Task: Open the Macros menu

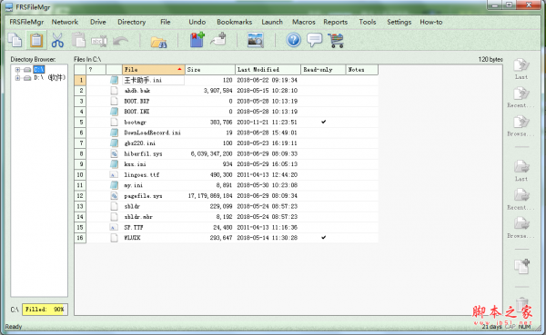Action: coord(304,22)
